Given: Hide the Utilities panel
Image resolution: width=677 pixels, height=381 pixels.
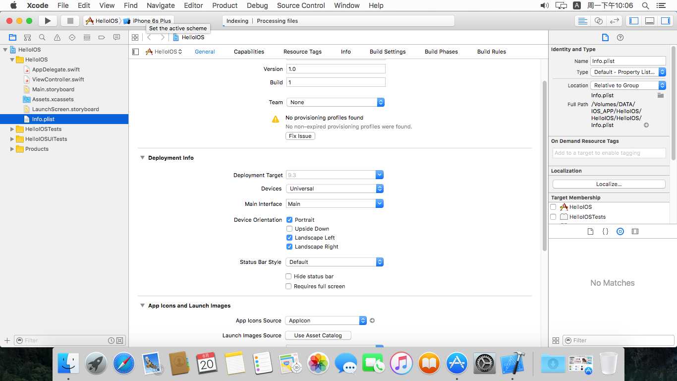Looking at the screenshot, I should pyautogui.click(x=665, y=21).
